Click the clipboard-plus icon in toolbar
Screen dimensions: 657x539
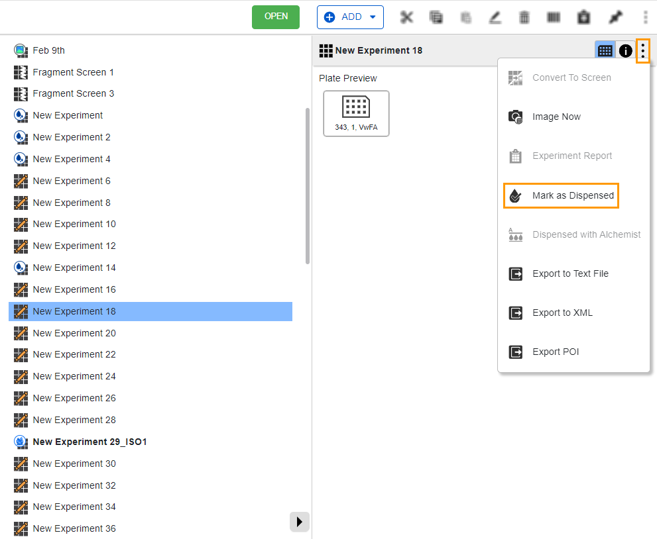(583, 17)
